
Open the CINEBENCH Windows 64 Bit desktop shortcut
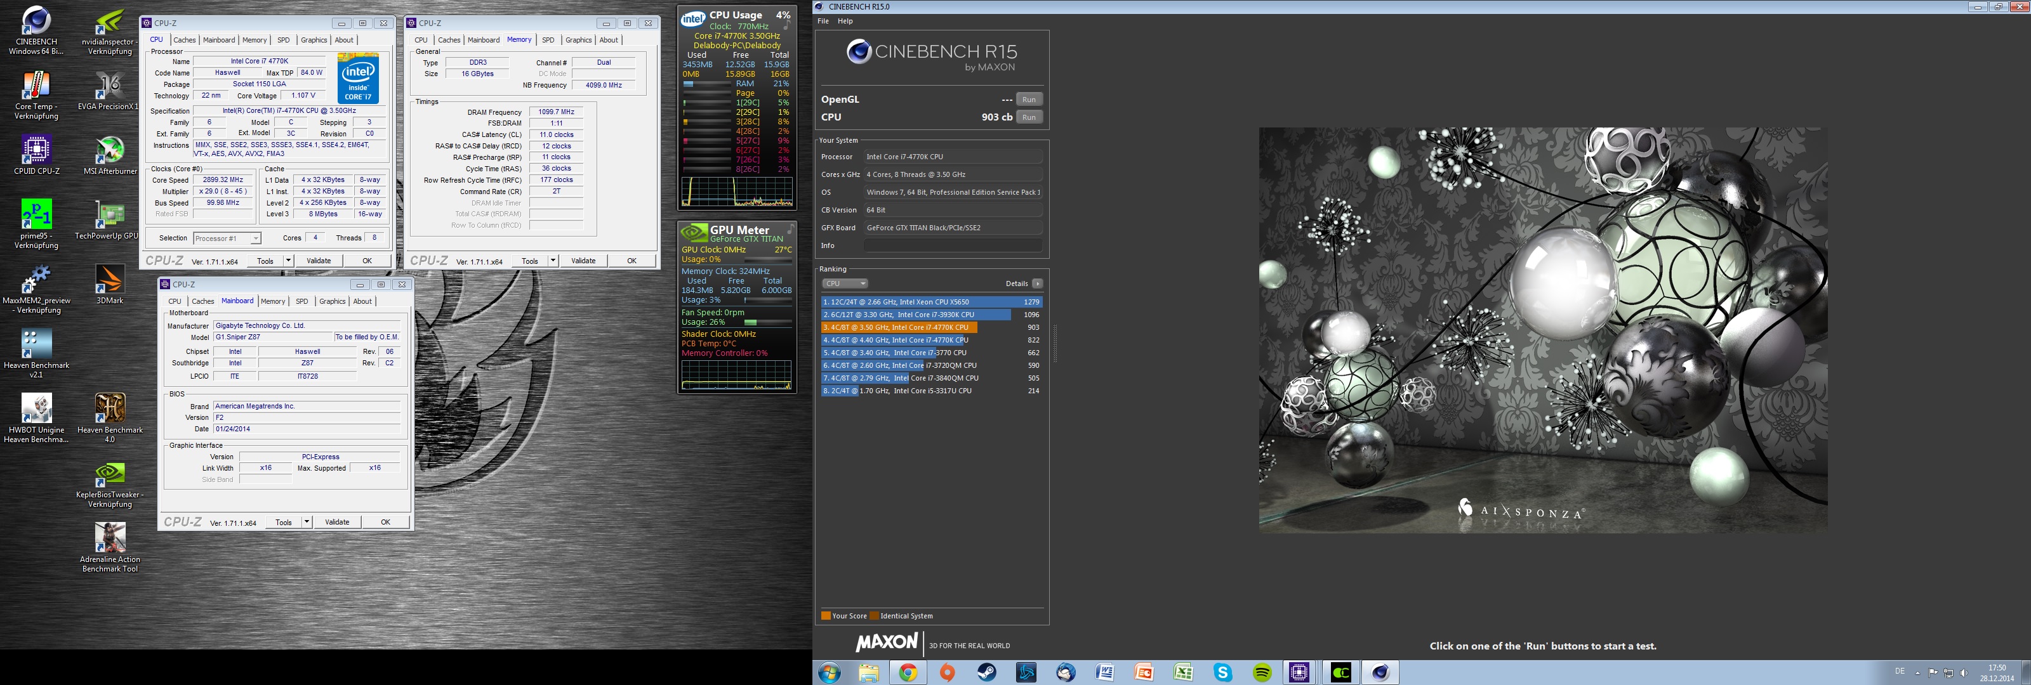[x=36, y=30]
